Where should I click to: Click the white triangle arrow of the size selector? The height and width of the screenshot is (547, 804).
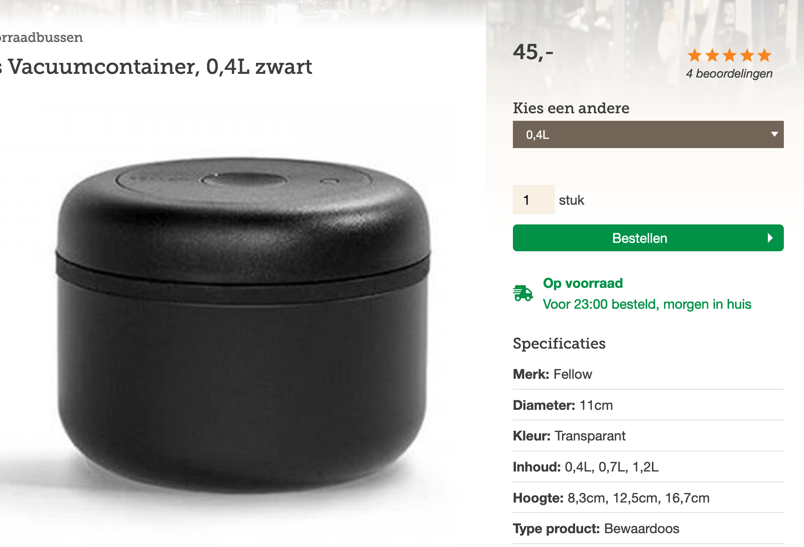[x=774, y=134]
